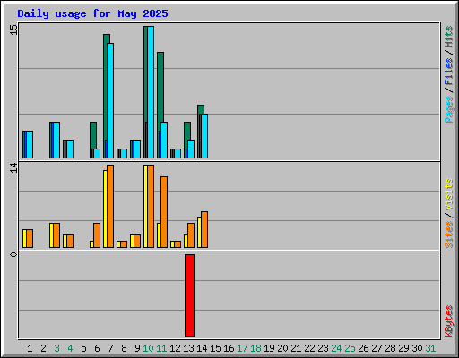Click the cyan Pages bar for day 14
Screen dimensions: 459x358
[x=204, y=136]
